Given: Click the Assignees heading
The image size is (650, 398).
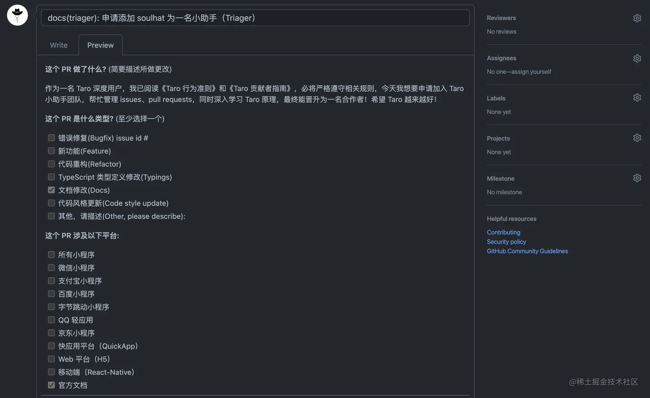Looking at the screenshot, I should click(501, 58).
